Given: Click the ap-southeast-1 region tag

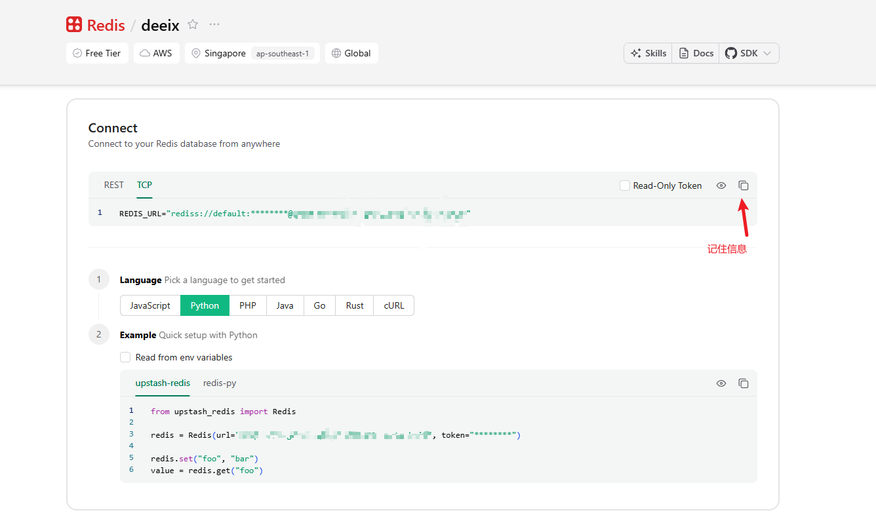Looking at the screenshot, I should 283,53.
